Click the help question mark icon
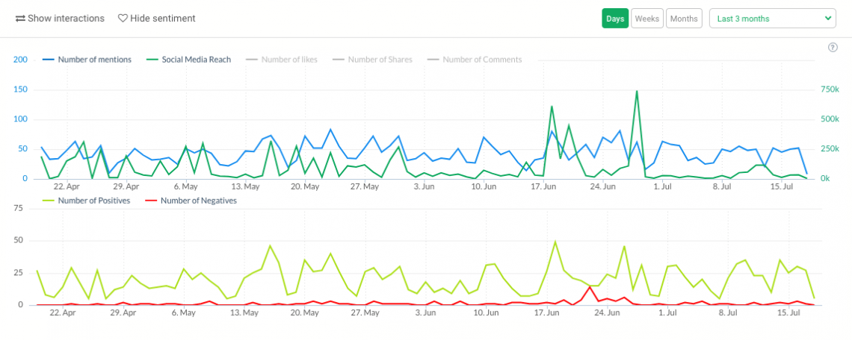Image resolution: width=852 pixels, height=340 pixels. tap(833, 48)
